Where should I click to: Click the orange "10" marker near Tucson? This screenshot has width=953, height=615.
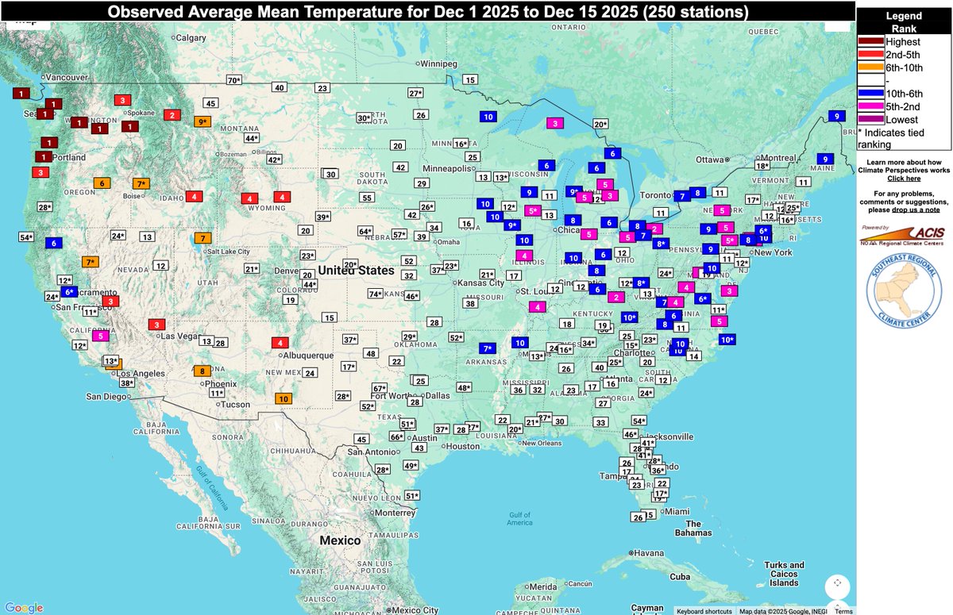(284, 398)
